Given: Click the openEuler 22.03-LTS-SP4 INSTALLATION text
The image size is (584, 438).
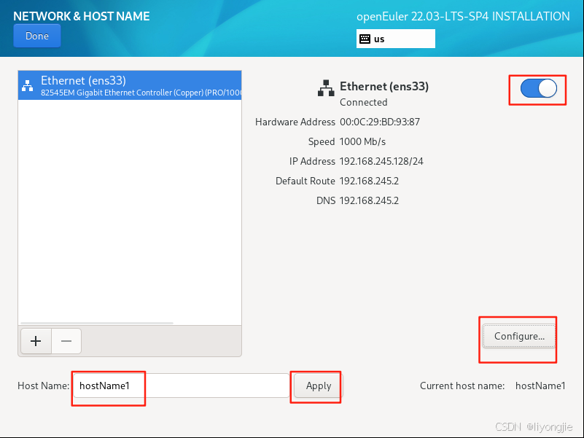Looking at the screenshot, I should click(463, 16).
